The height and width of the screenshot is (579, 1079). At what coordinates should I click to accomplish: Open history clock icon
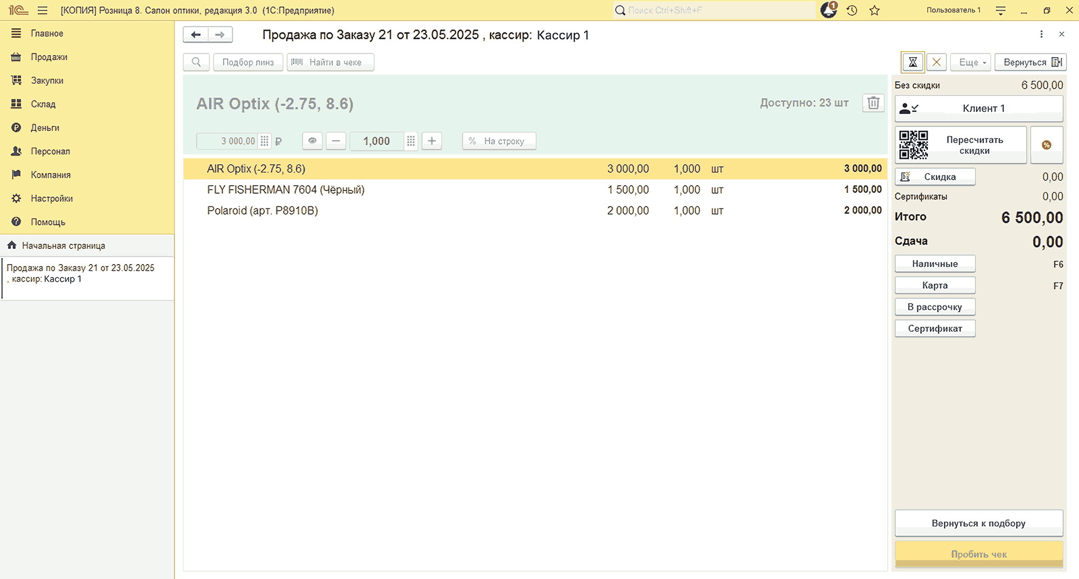click(x=852, y=10)
